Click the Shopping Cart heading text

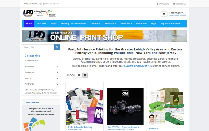point(176,13)
